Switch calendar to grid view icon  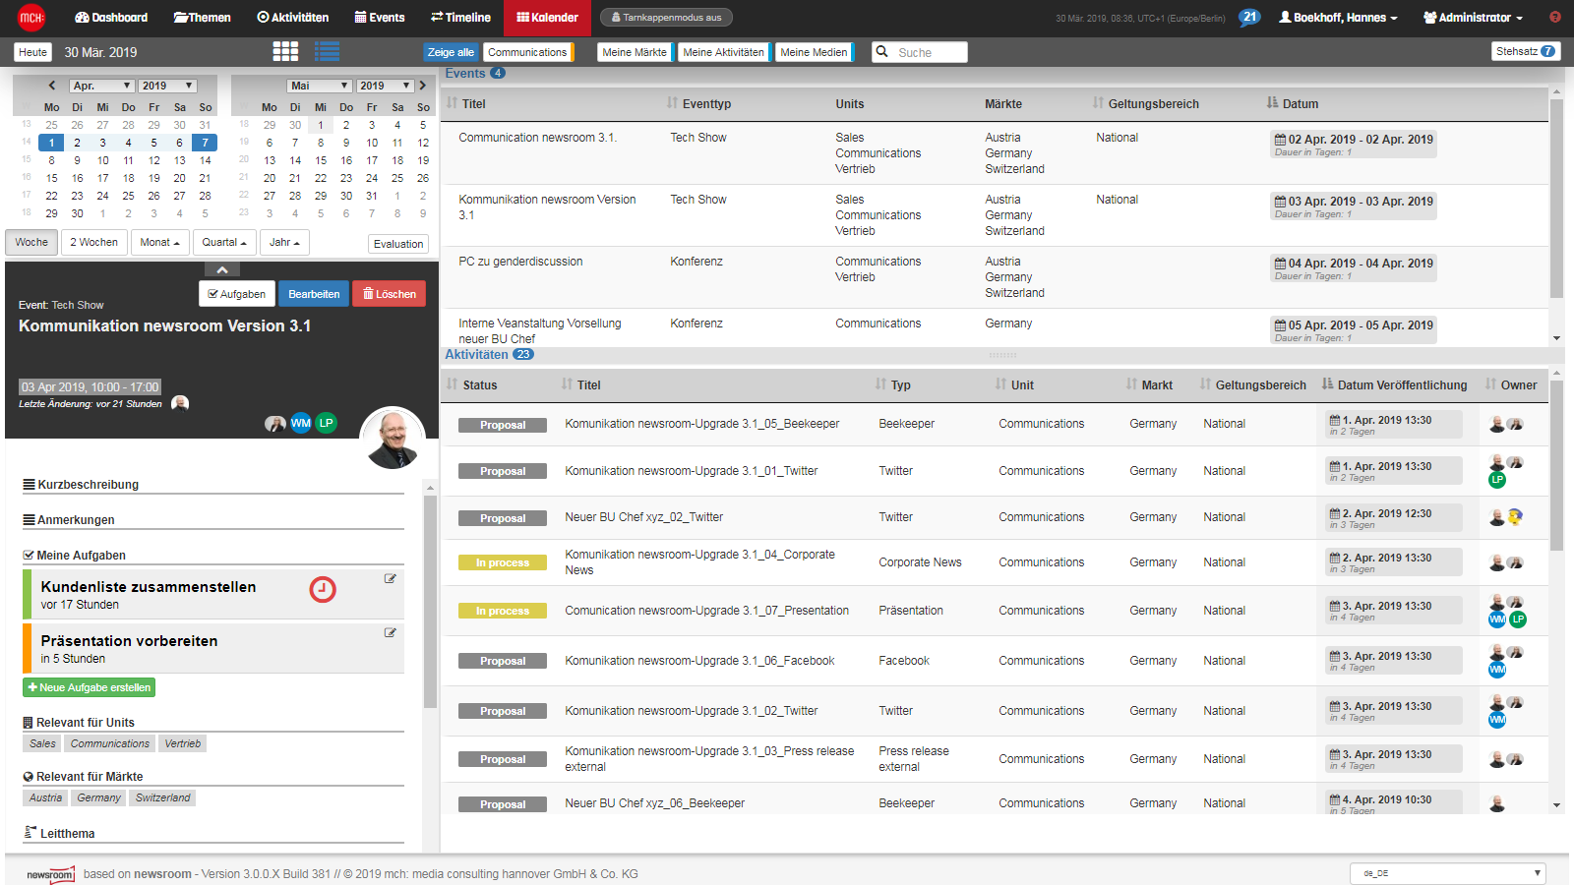point(285,51)
